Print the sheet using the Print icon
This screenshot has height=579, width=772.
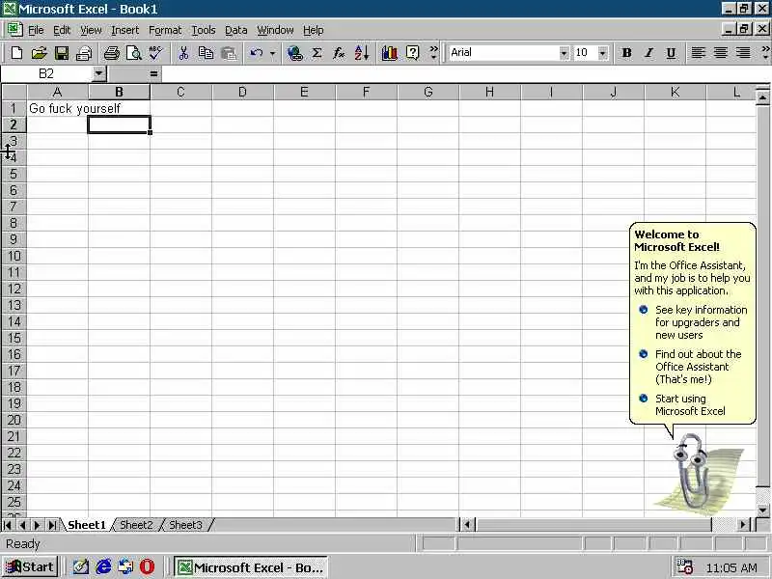(111, 53)
